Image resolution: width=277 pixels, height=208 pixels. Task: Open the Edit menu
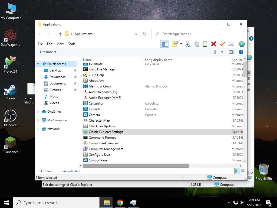pos(50,44)
